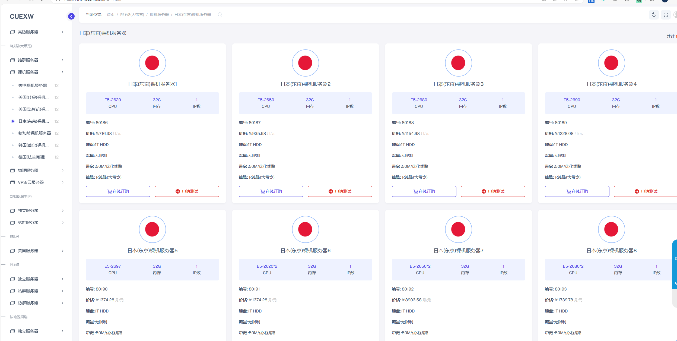Screen dimensions: 677x341
Task: Click the 防御服务器 sidebar icon
Action: pos(12,303)
